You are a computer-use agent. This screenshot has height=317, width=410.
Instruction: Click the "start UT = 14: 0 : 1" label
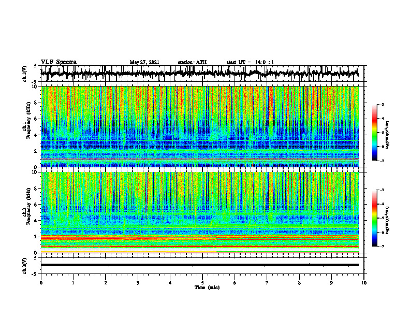click(x=250, y=62)
